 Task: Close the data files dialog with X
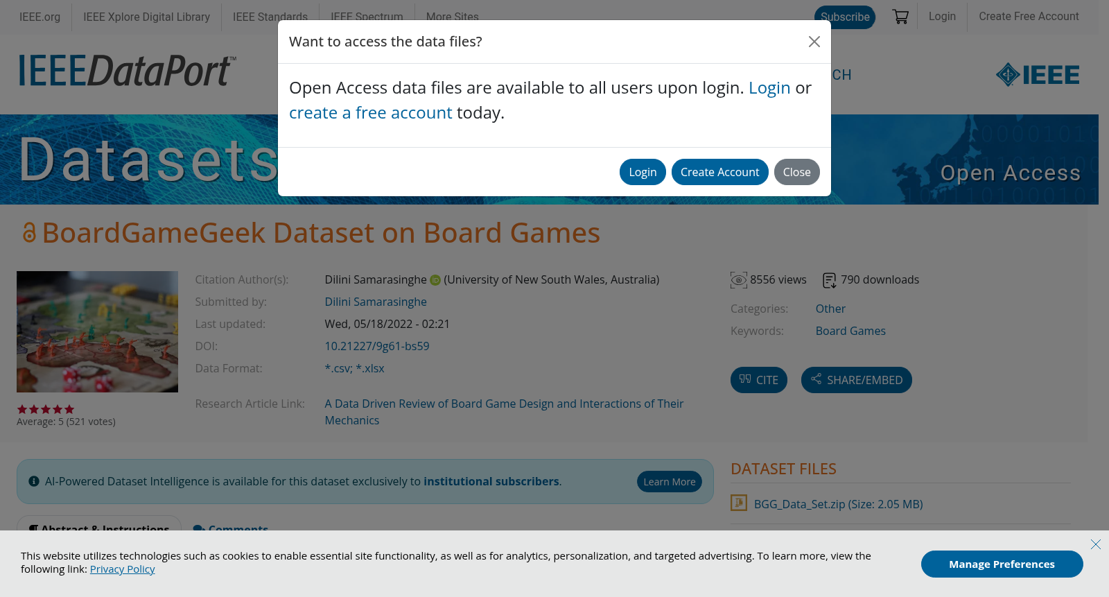click(x=814, y=42)
